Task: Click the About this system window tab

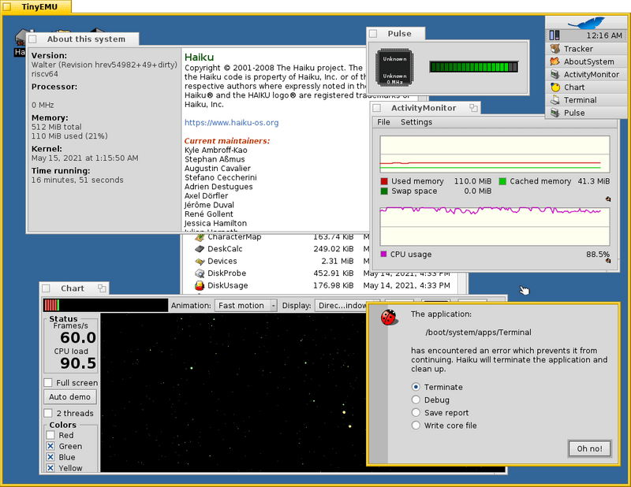Action: coord(83,39)
